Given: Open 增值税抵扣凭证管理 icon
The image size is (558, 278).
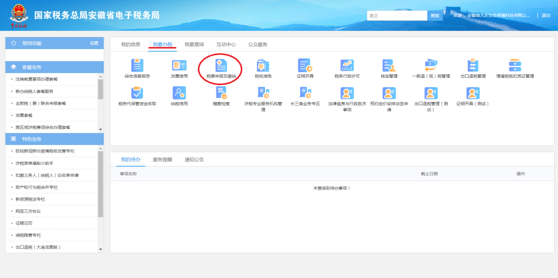Looking at the screenshot, I should click(x=515, y=66).
